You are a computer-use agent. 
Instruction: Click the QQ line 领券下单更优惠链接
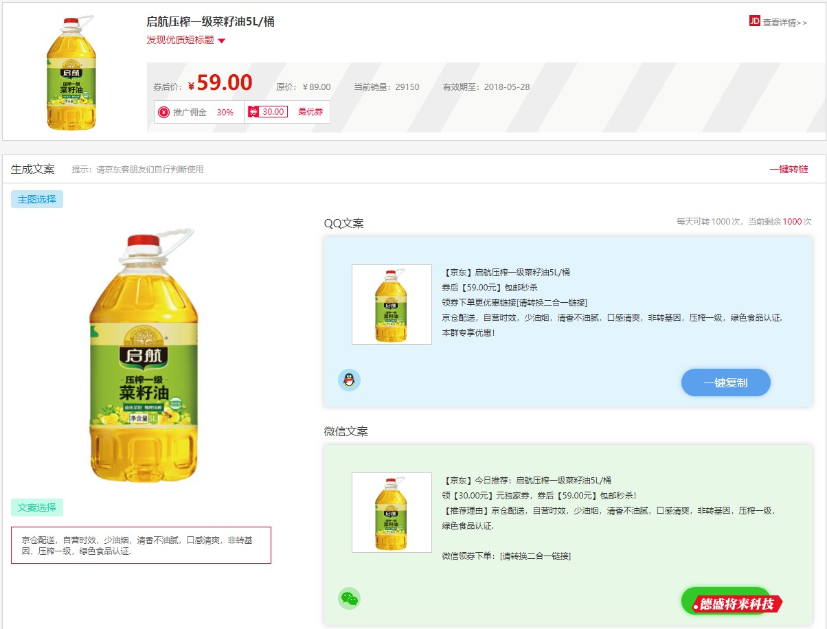coord(514,303)
